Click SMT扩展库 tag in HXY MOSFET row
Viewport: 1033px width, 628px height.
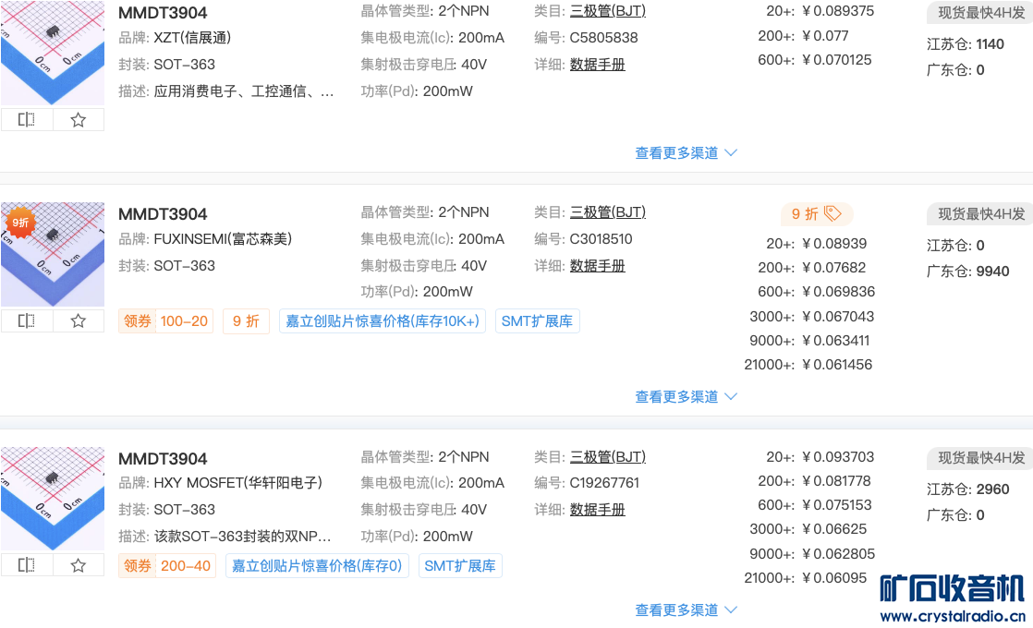click(460, 565)
